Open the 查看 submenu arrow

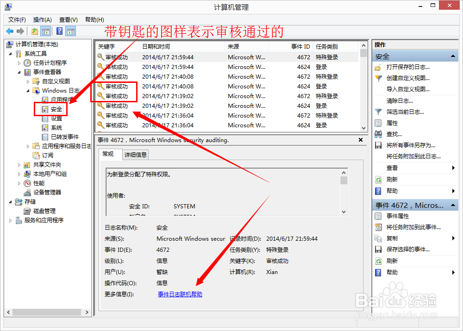click(454, 168)
